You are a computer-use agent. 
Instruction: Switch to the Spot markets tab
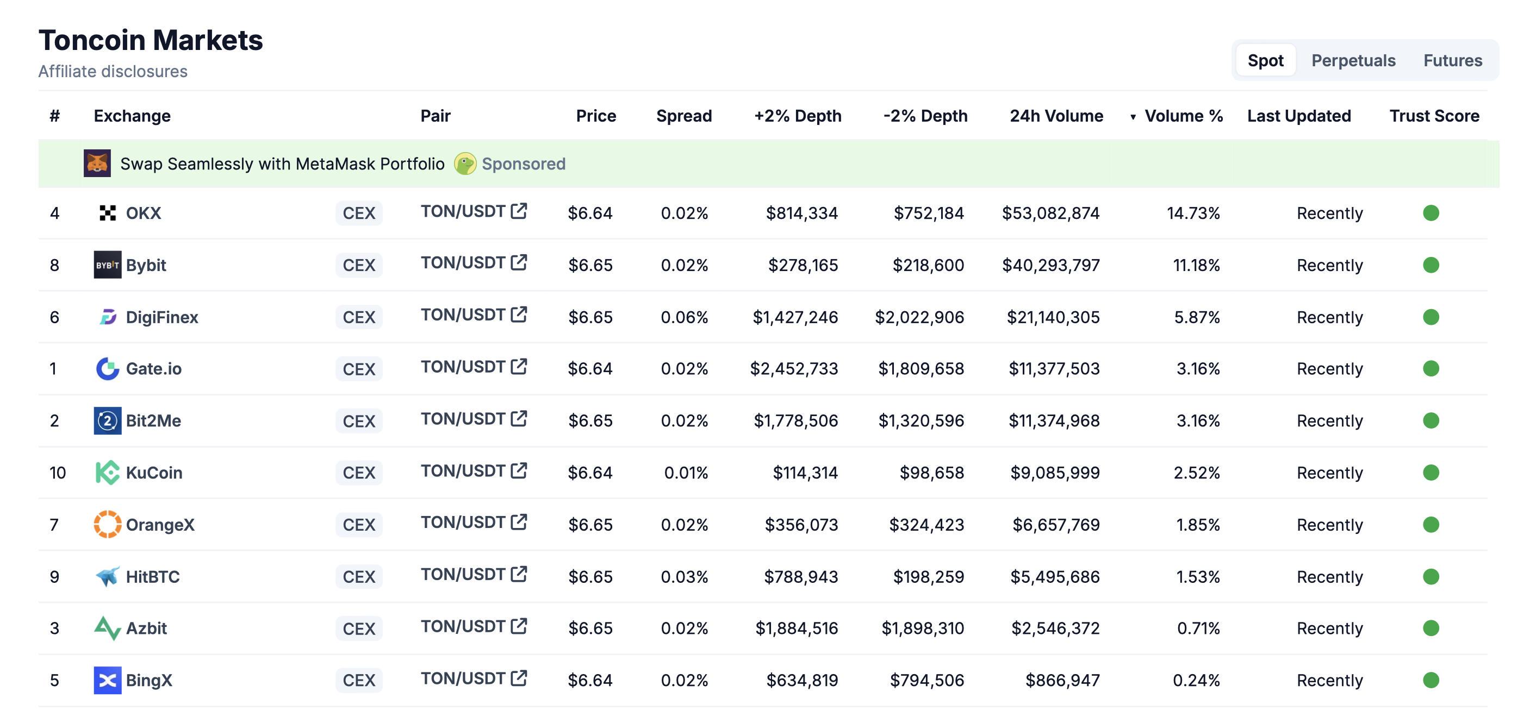coord(1265,60)
